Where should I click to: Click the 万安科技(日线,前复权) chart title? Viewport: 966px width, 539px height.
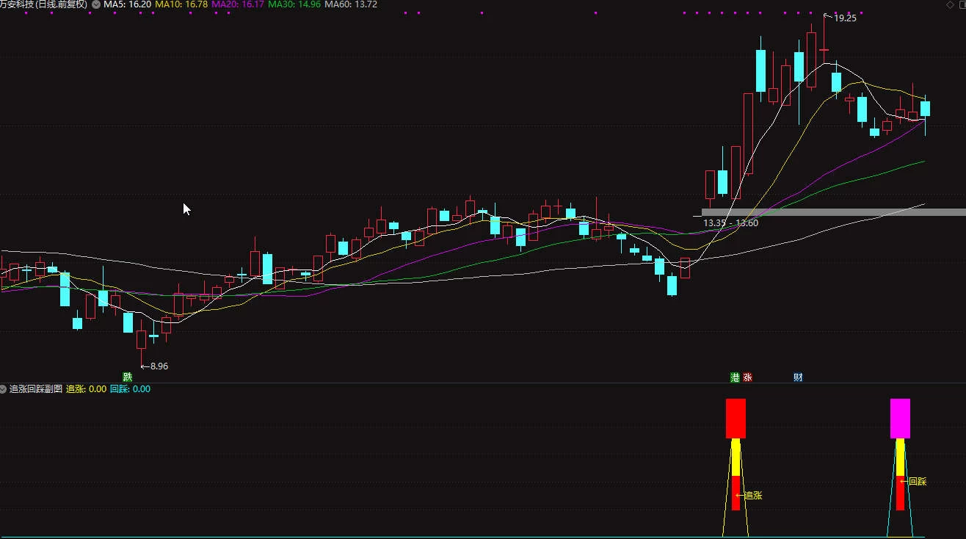[x=44, y=4]
